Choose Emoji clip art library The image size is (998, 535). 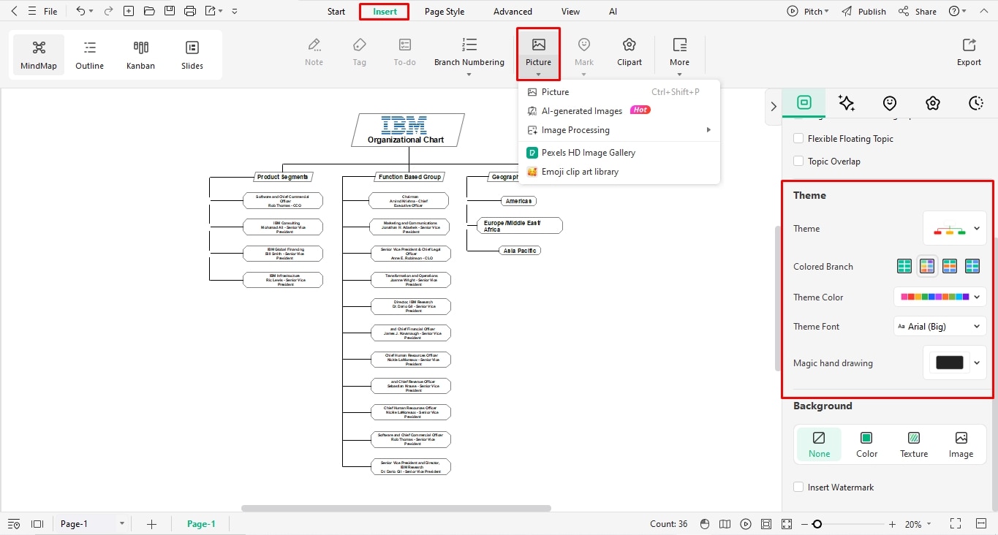tap(619, 172)
